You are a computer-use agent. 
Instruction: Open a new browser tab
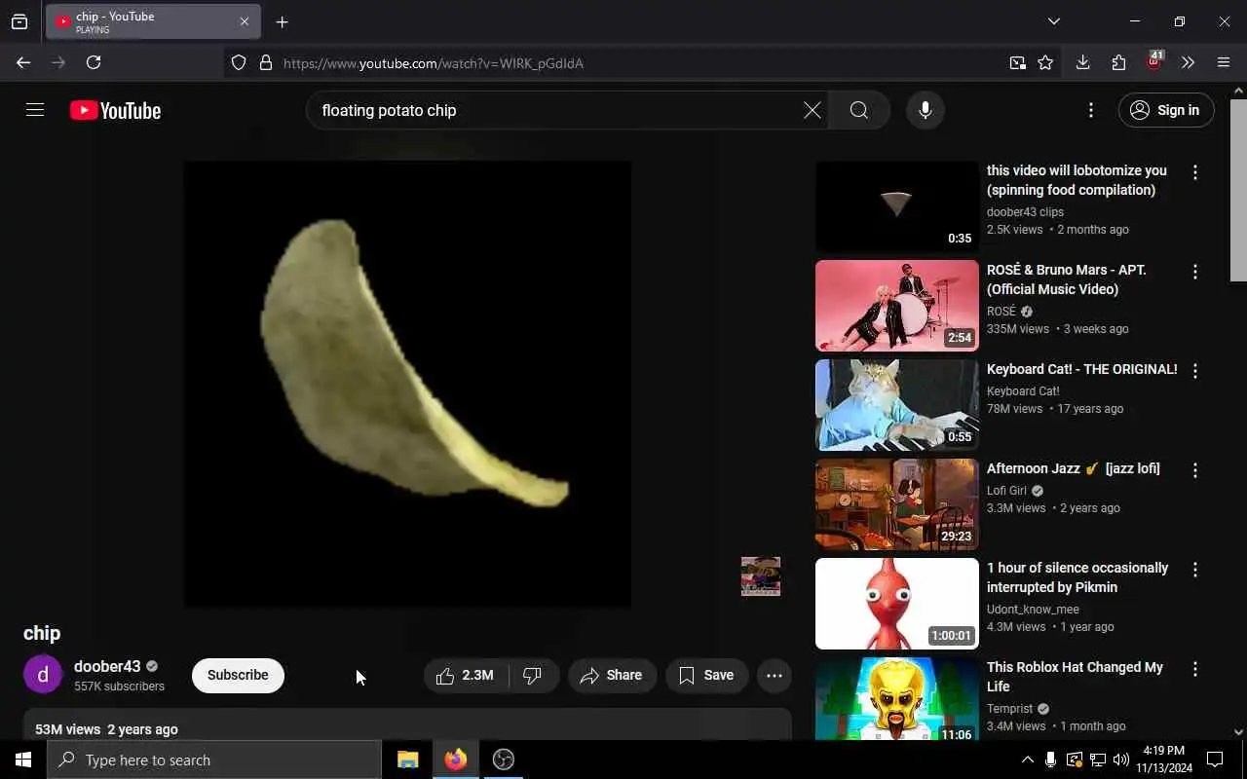pos(282,21)
